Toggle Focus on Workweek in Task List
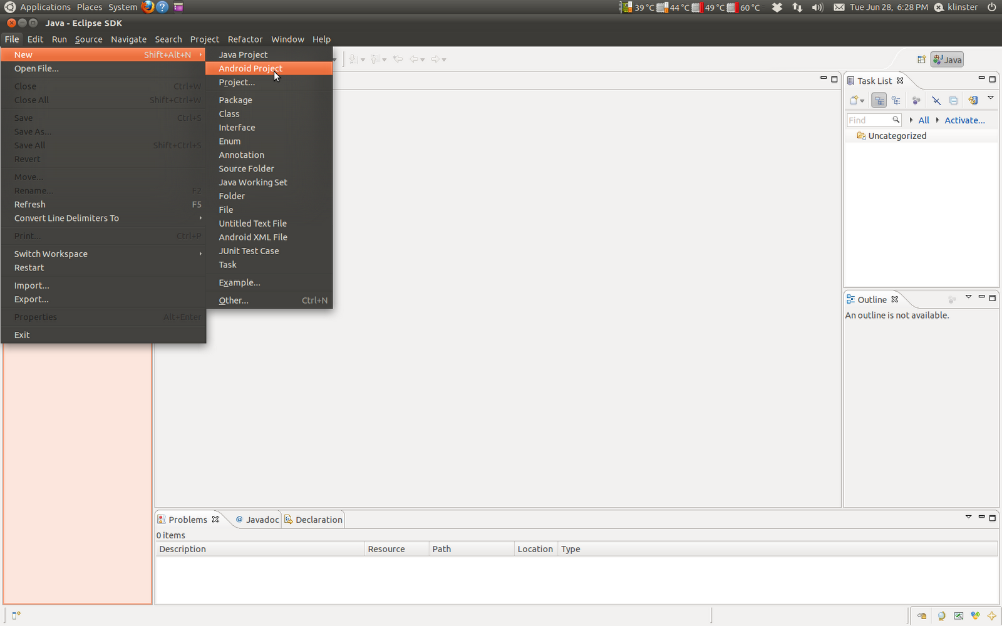Image resolution: width=1002 pixels, height=626 pixels. point(916,100)
